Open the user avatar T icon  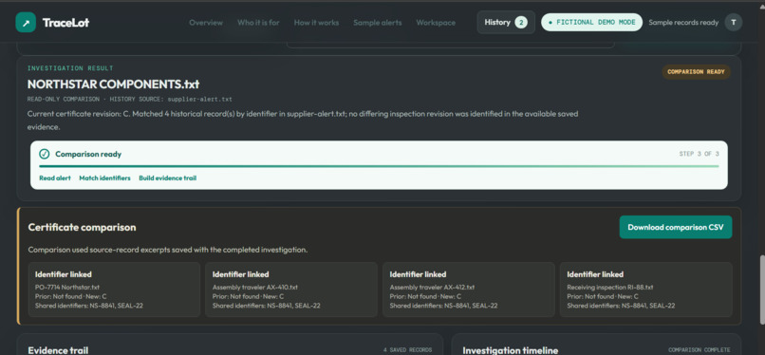tap(734, 23)
